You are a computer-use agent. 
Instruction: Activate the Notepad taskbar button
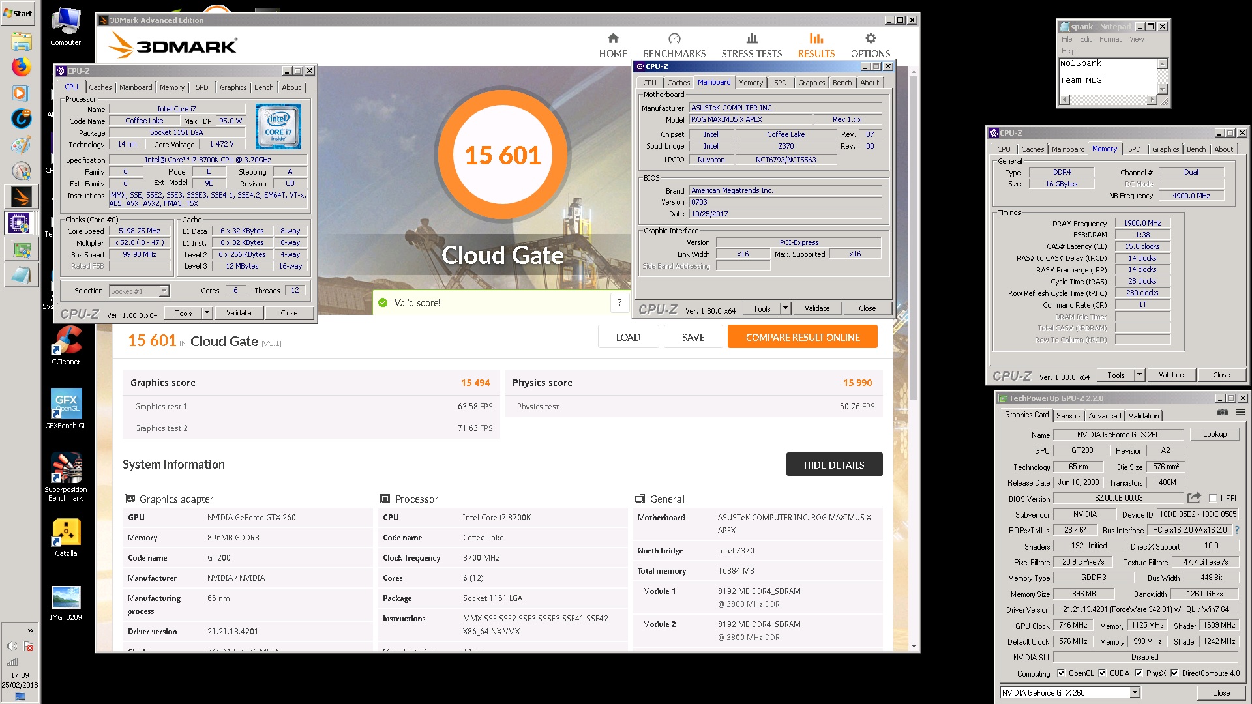click(x=21, y=275)
